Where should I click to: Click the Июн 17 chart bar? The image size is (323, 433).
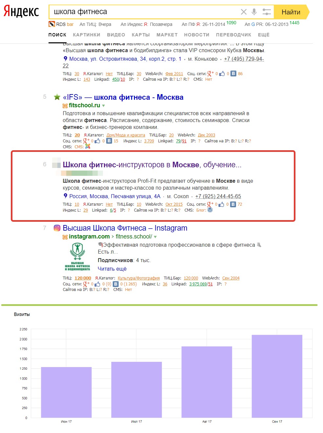coord(66,392)
